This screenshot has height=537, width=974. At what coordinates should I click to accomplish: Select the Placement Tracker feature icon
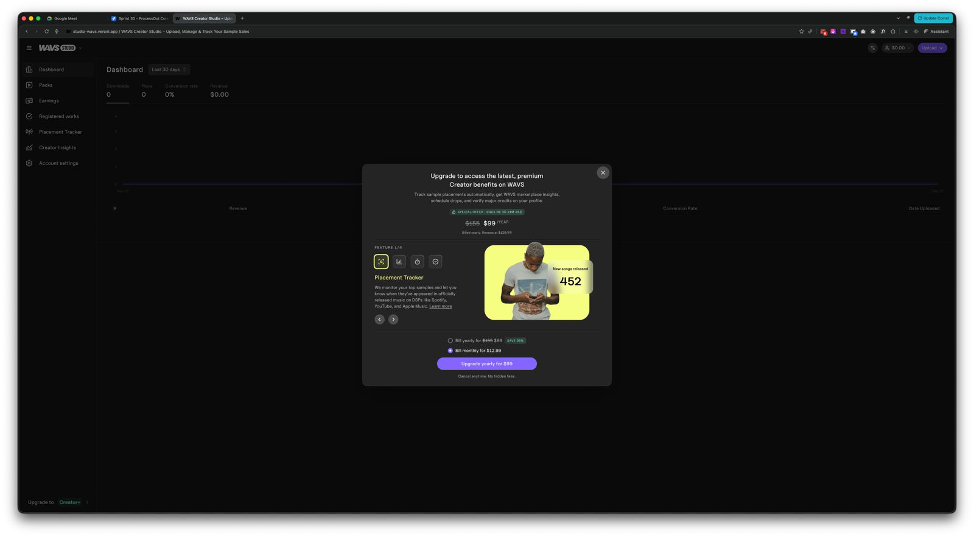click(x=381, y=262)
